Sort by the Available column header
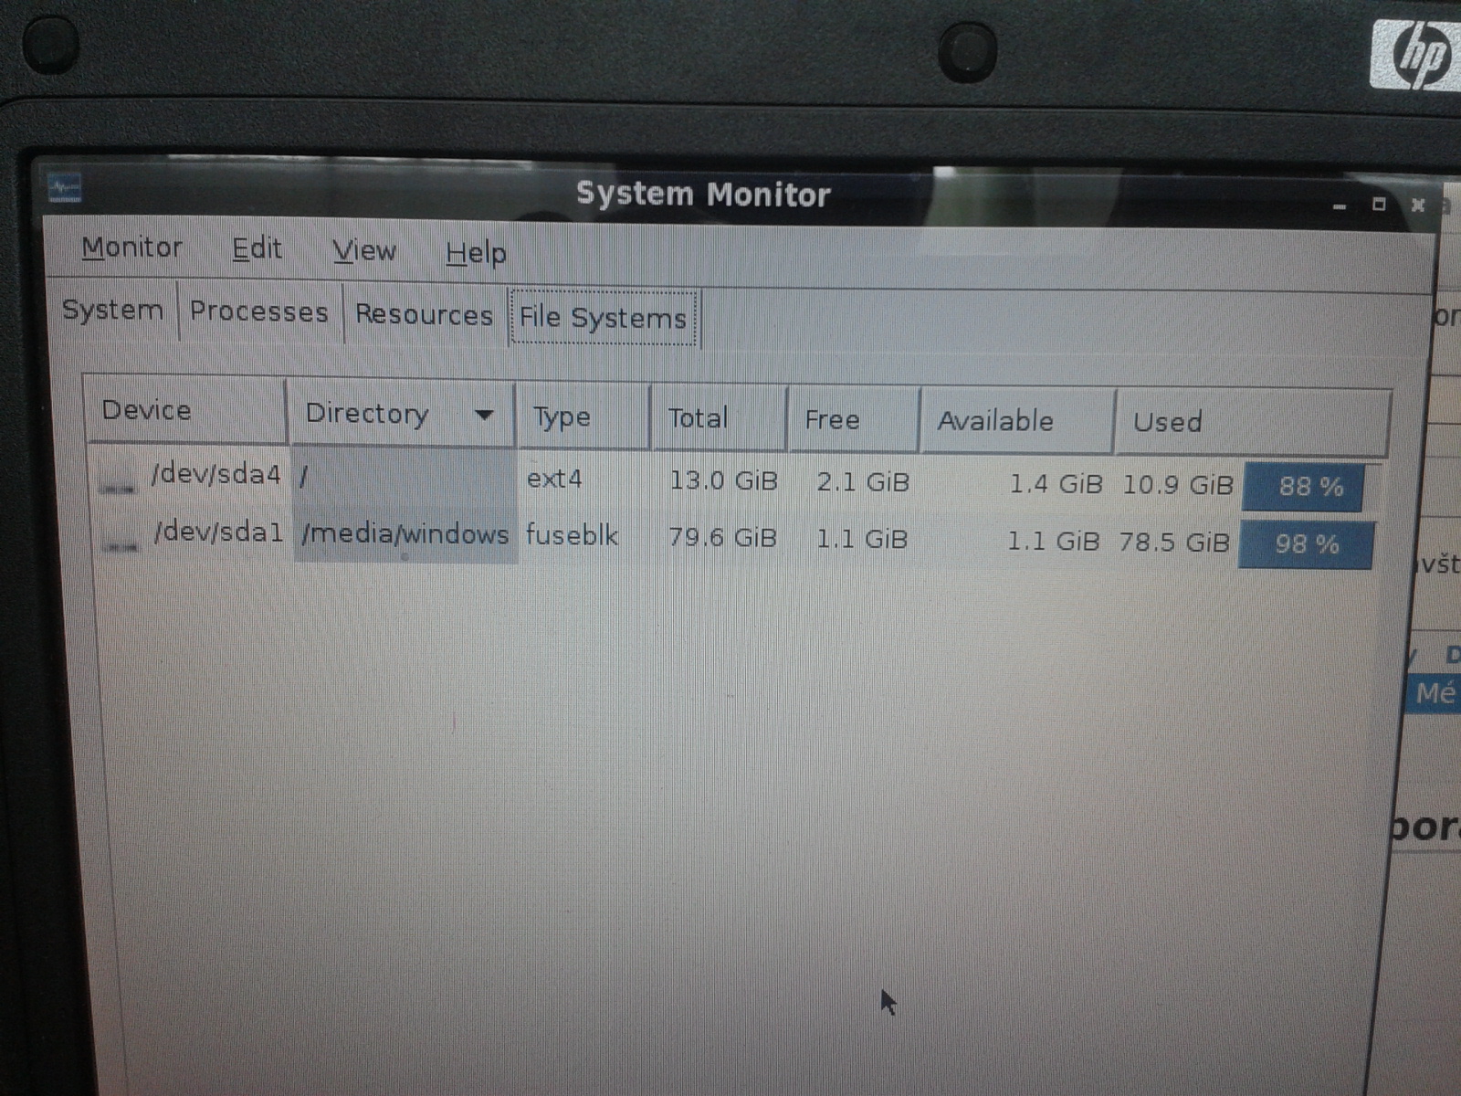The height and width of the screenshot is (1096, 1461). pos(1017,421)
